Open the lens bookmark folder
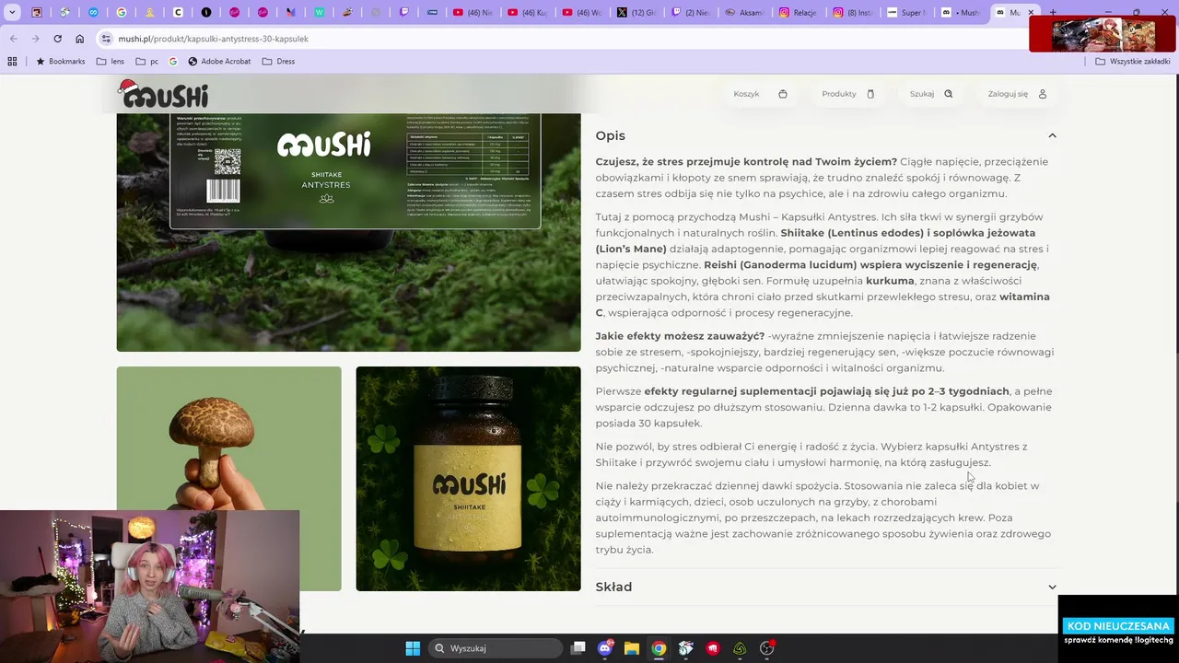The image size is (1179, 663). tap(110, 62)
